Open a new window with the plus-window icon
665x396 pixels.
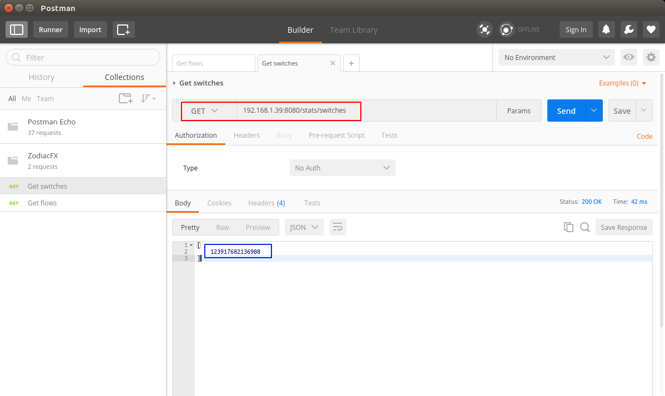(x=123, y=29)
